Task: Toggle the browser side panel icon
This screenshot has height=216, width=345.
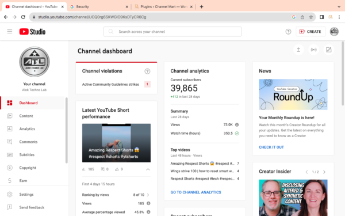Action: [321, 17]
